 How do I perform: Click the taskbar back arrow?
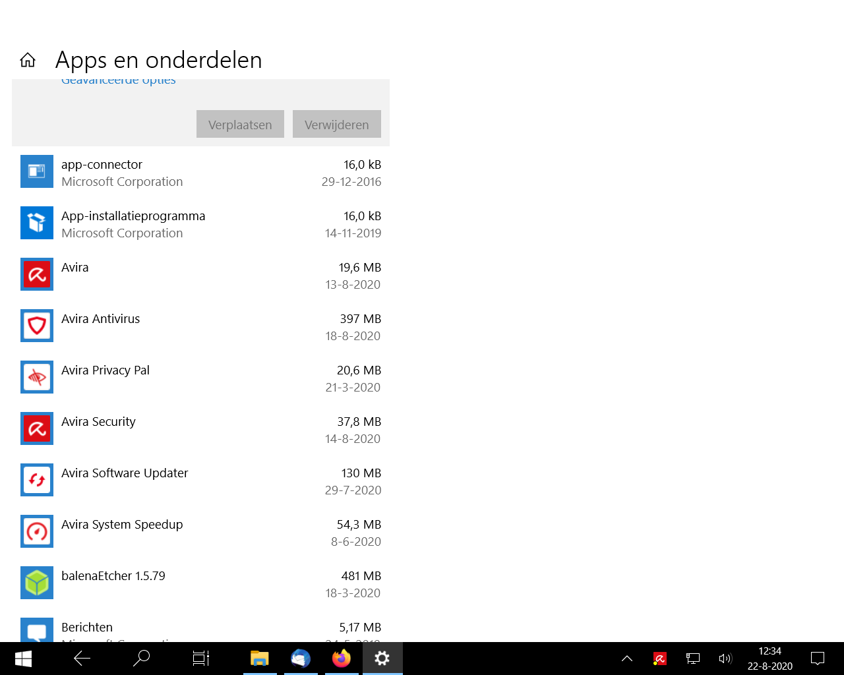(x=82, y=659)
